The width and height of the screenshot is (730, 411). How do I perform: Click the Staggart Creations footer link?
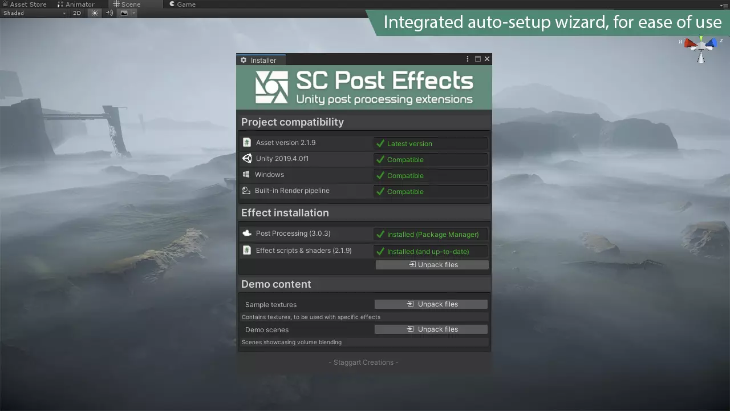[x=363, y=362]
